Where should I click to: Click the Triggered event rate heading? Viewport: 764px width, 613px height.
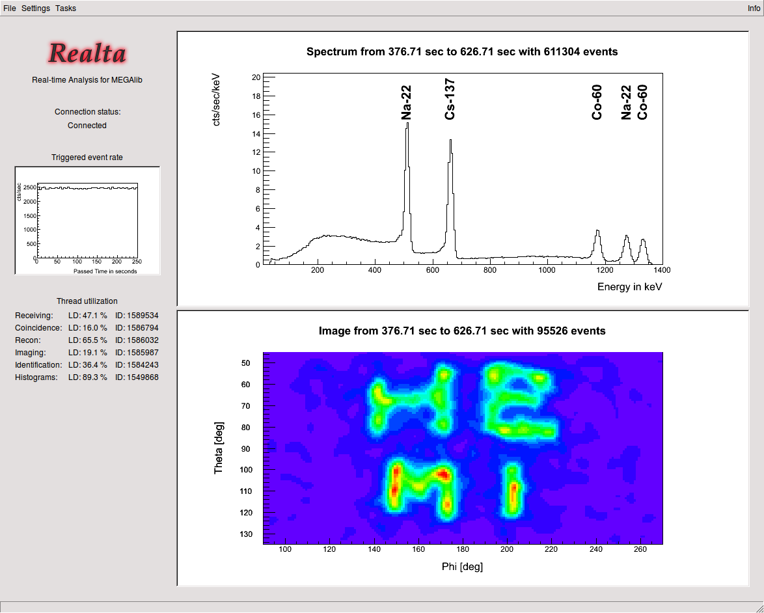87,157
